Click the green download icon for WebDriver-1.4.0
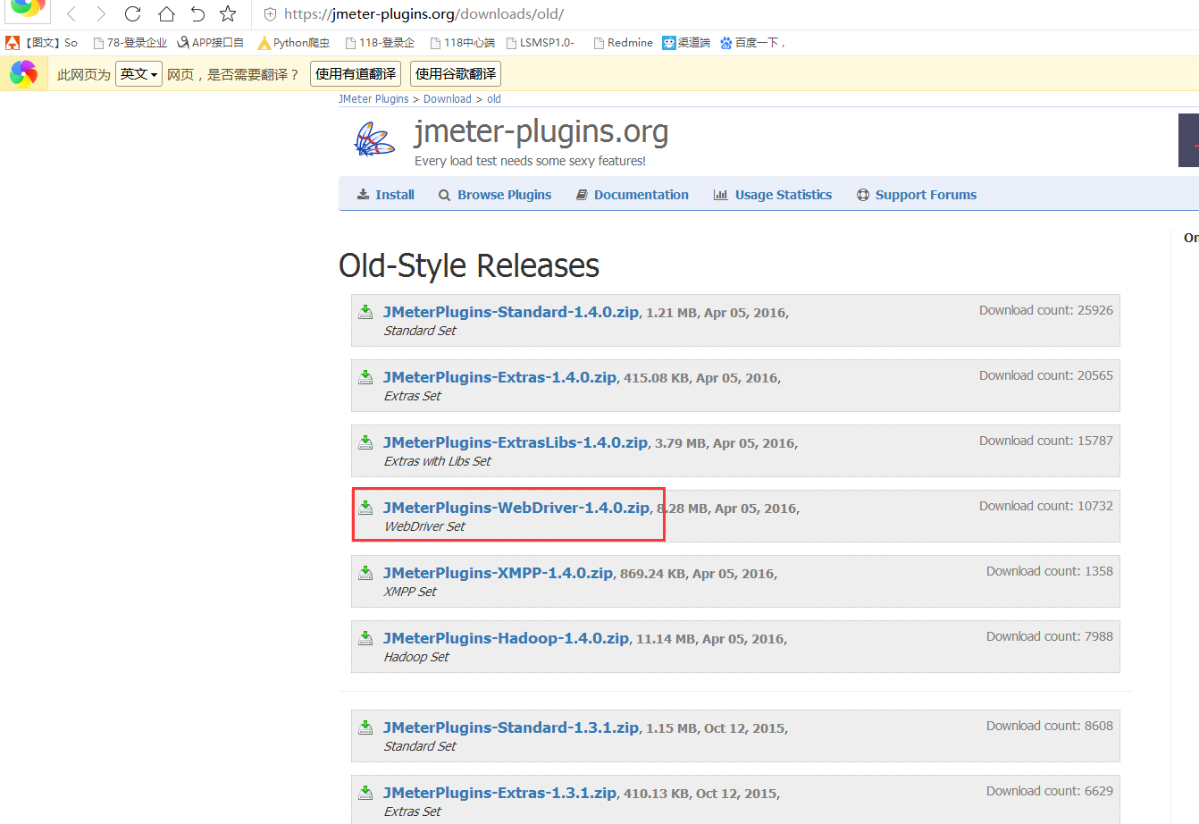This screenshot has height=824, width=1199. (365, 508)
